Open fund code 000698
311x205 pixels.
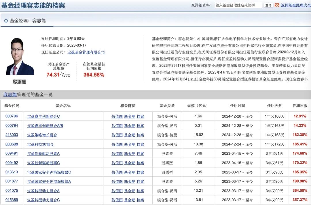12,144
